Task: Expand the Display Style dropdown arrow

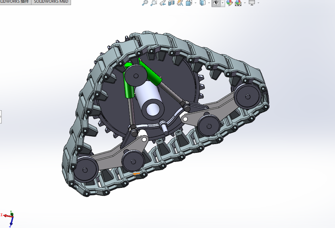Action: pos(209,3)
